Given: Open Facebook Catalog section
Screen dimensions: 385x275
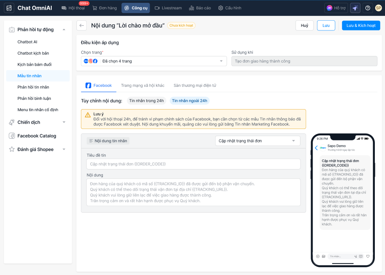Looking at the screenshot, I should (x=37, y=135).
